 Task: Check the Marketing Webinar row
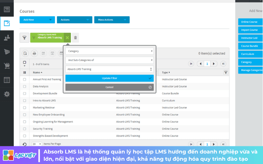(24, 108)
